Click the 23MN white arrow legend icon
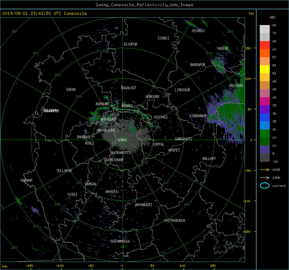The height and width of the screenshot is (270, 289). point(265,178)
